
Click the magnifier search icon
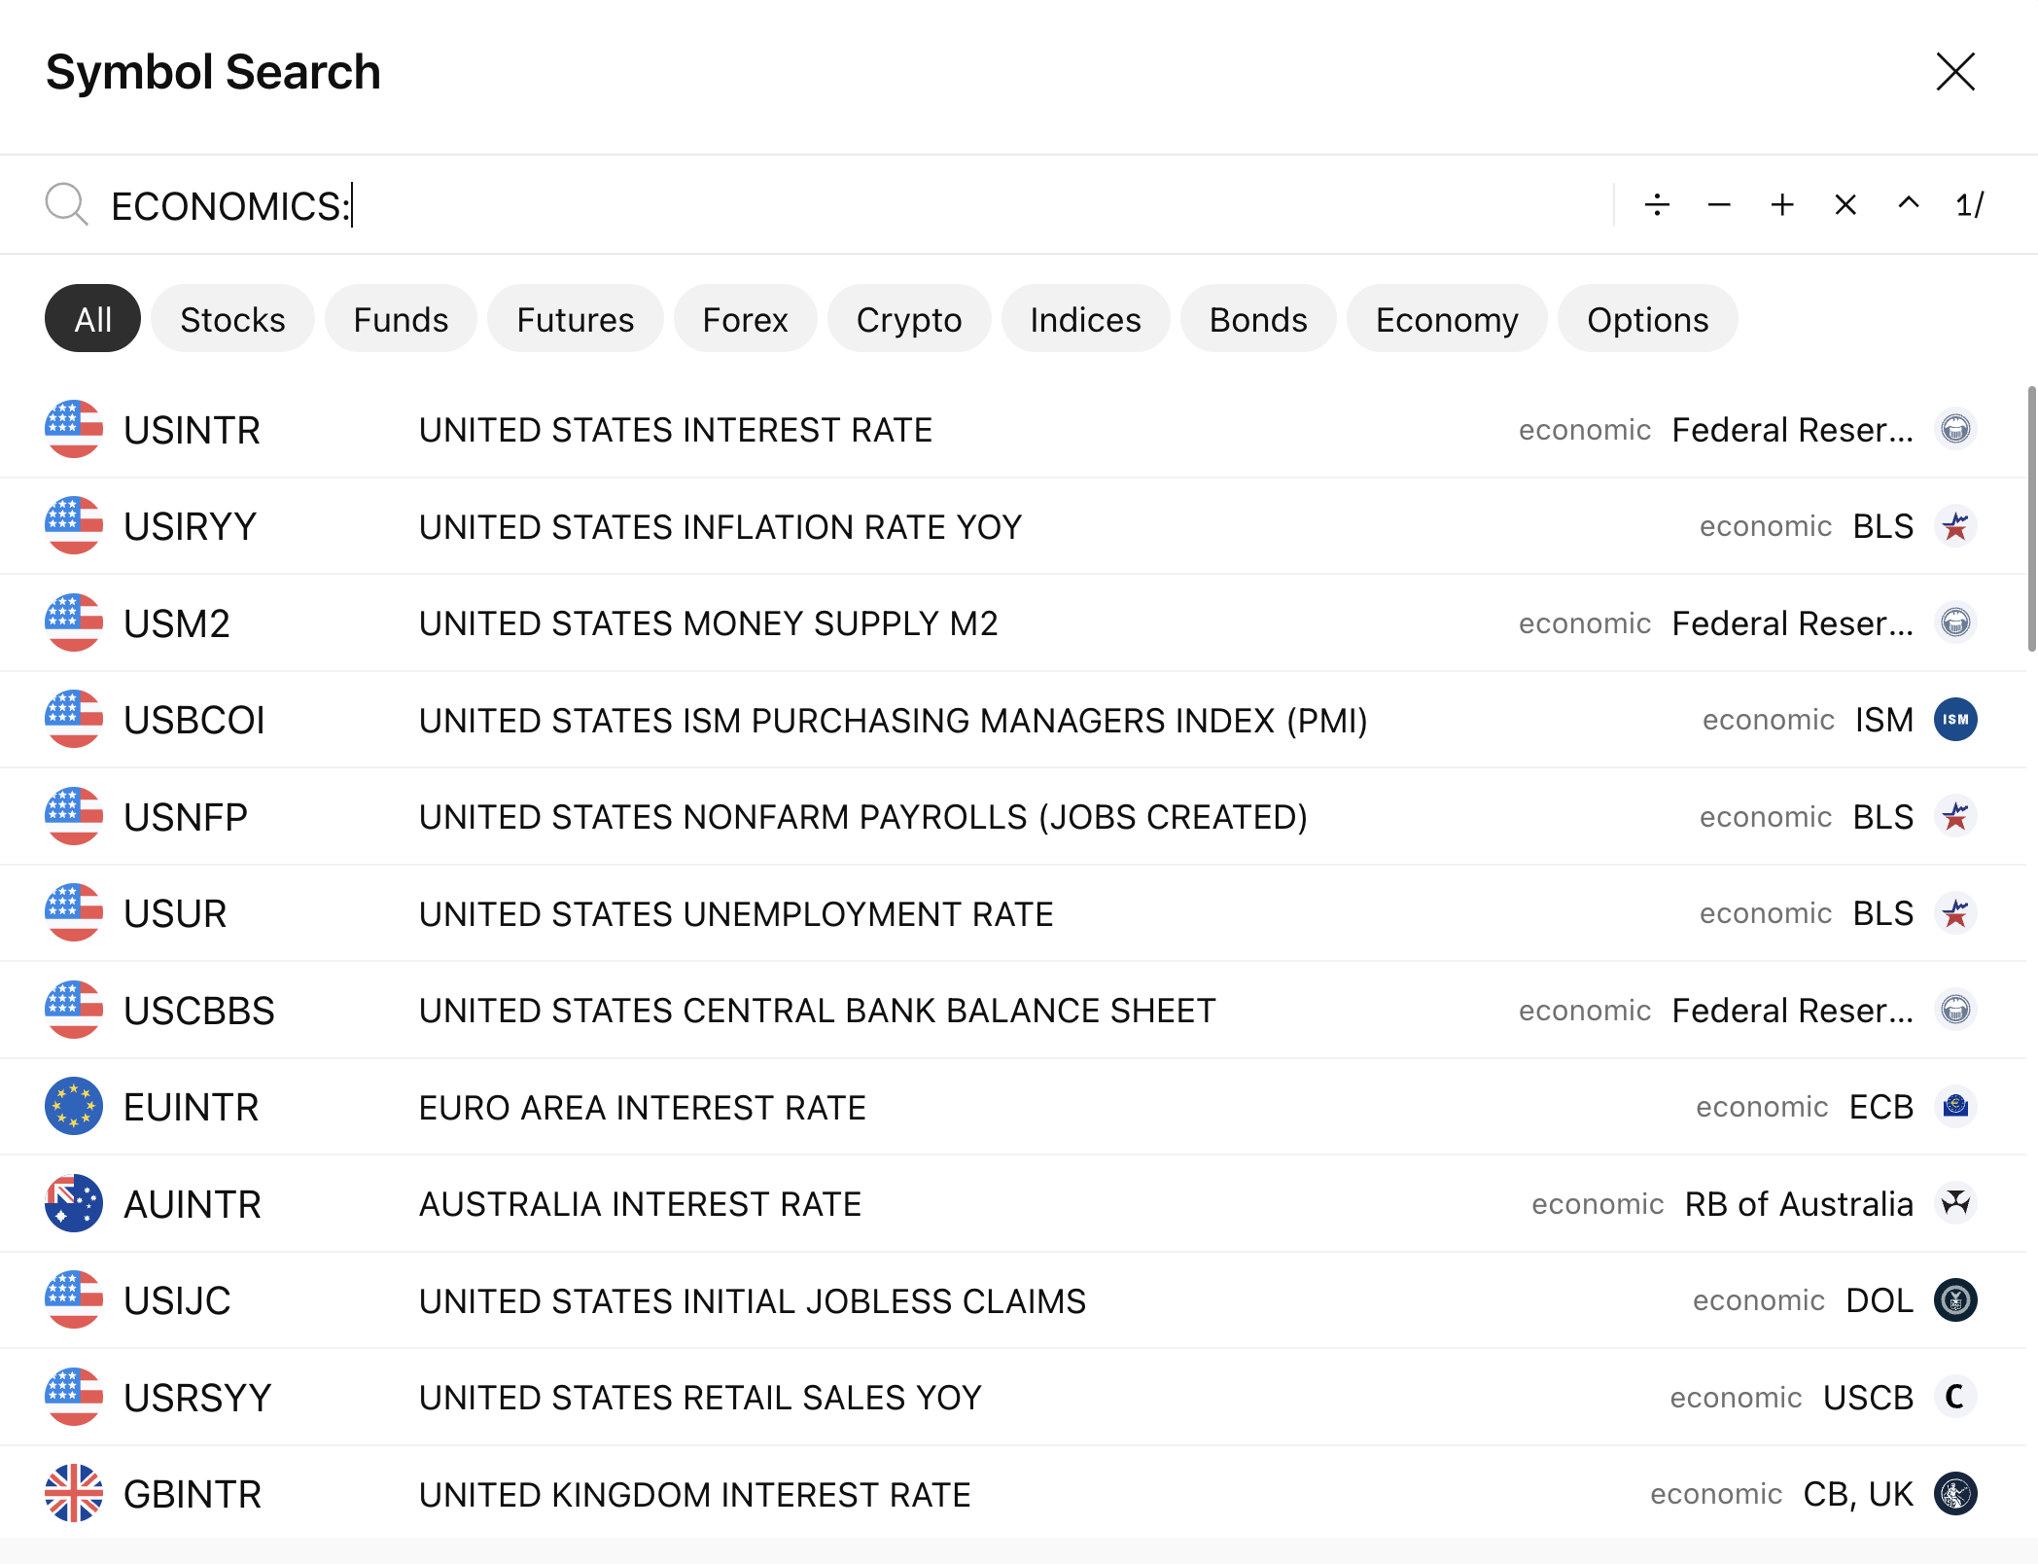click(x=66, y=205)
